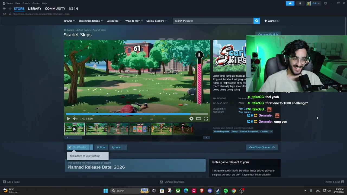Toggle Follow for Scarlet Skips
This screenshot has height=195, width=347.
point(101,147)
